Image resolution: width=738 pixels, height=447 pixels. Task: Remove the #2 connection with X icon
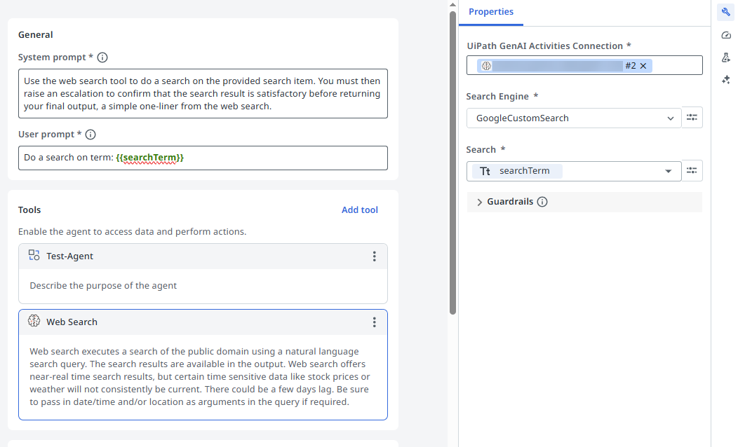point(643,66)
